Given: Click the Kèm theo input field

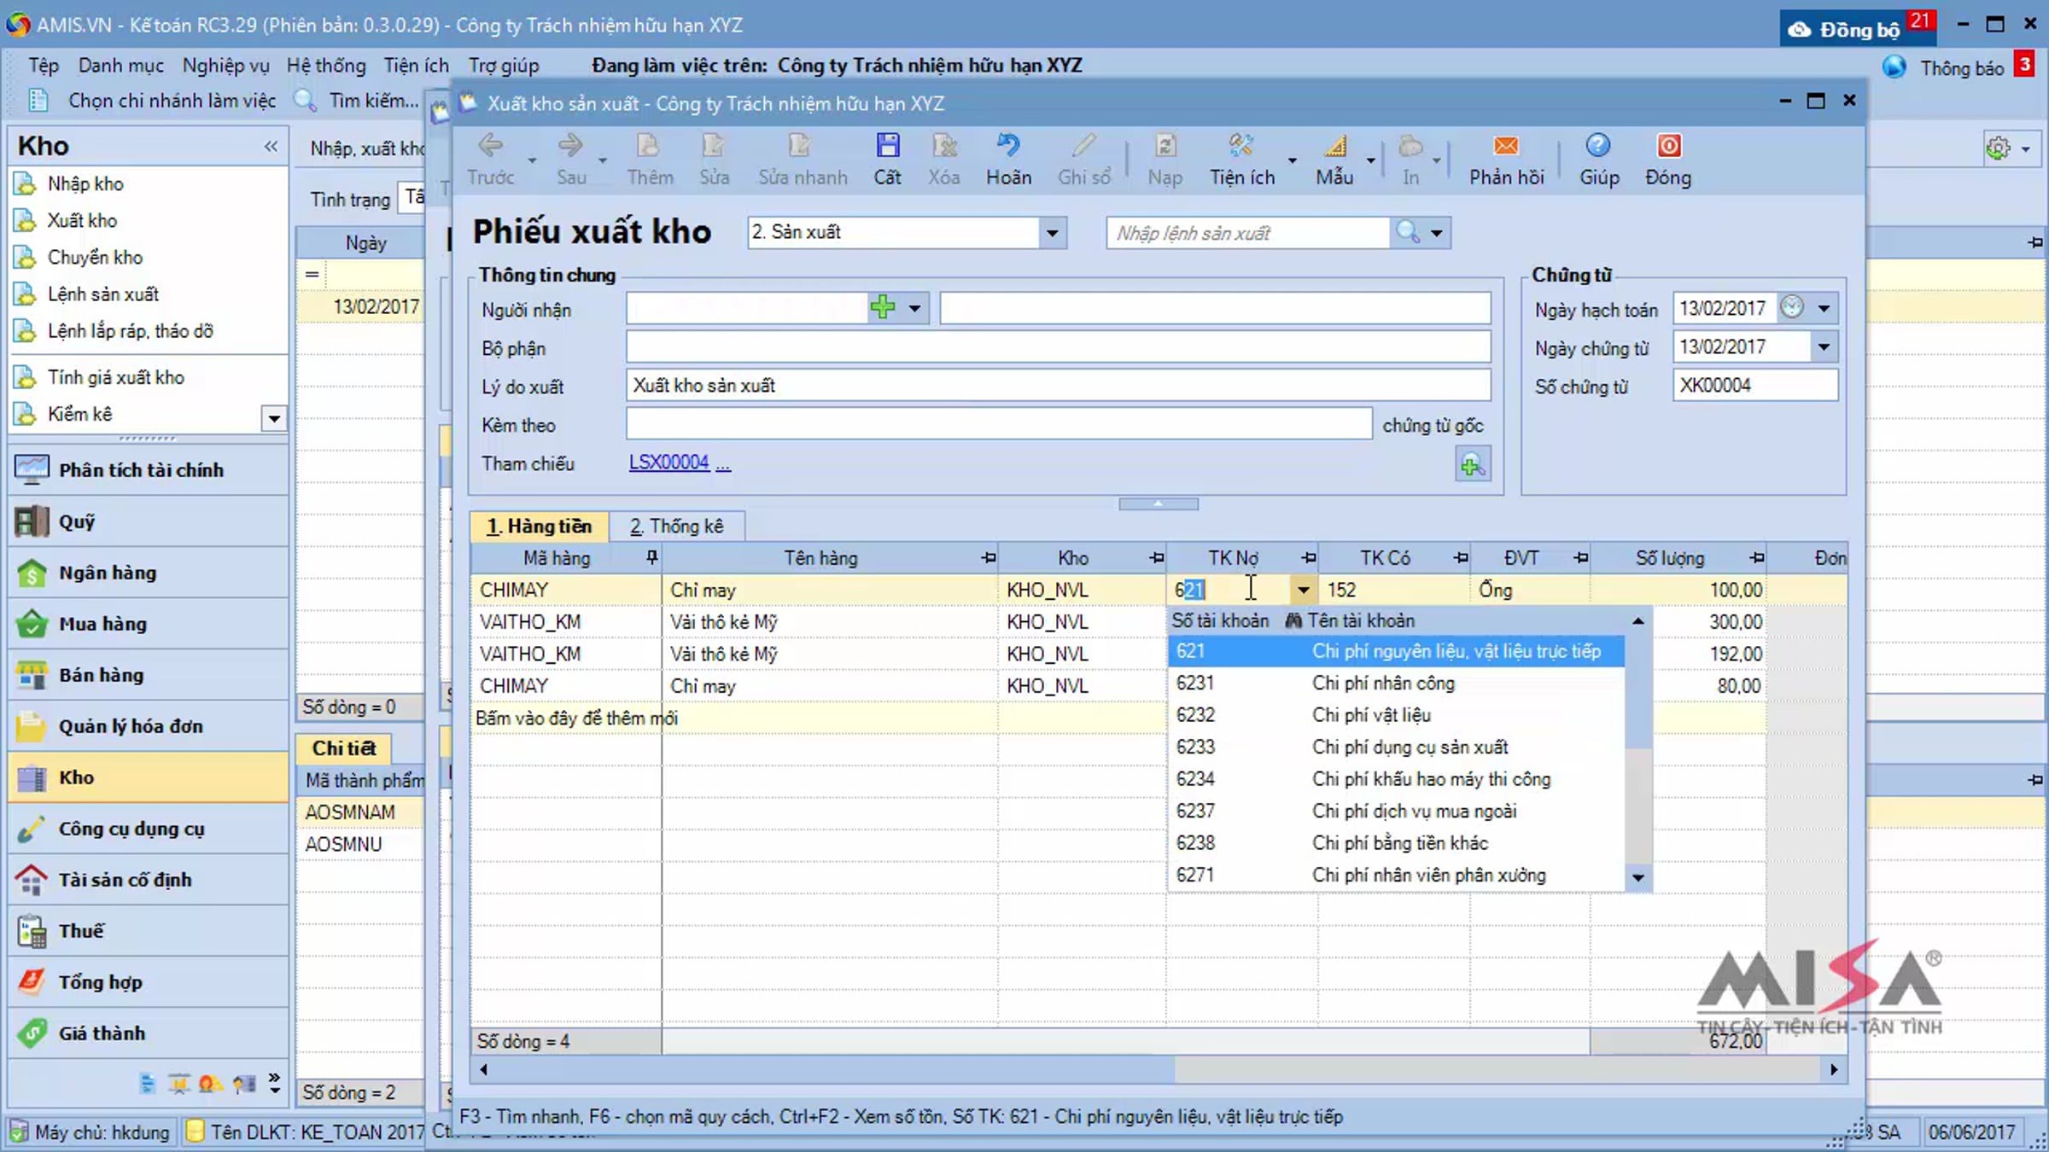Looking at the screenshot, I should click(x=999, y=424).
